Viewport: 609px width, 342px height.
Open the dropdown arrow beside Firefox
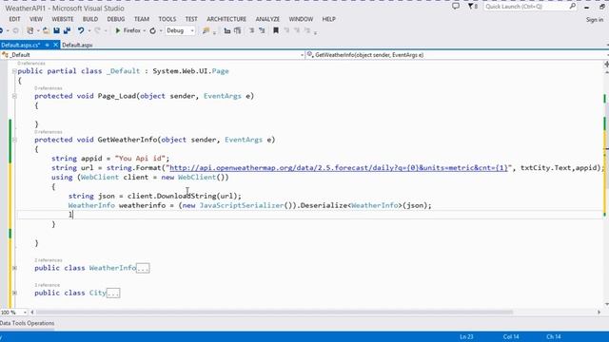(144, 30)
